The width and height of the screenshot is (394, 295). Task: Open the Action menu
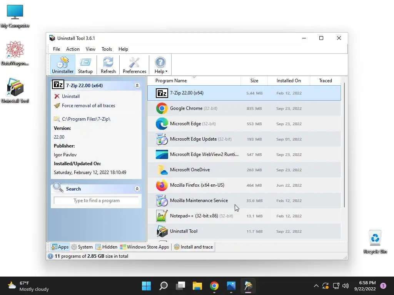coord(73,49)
